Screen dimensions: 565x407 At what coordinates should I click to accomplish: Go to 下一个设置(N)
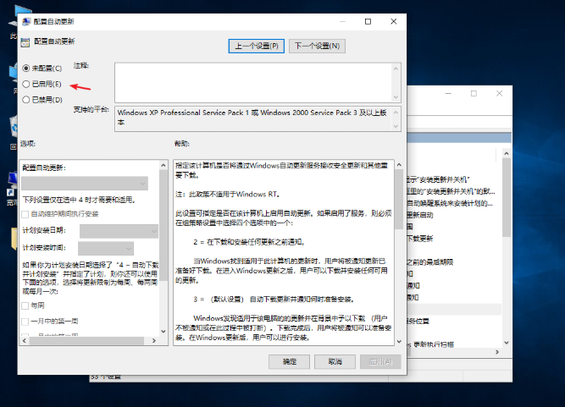point(317,46)
